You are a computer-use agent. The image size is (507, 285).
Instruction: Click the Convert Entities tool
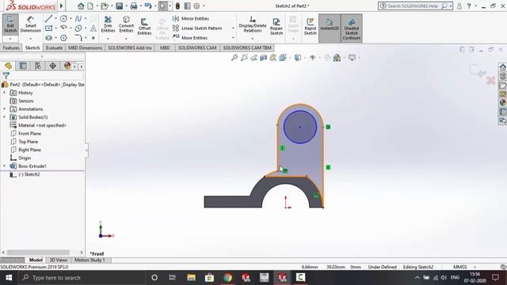(x=126, y=25)
